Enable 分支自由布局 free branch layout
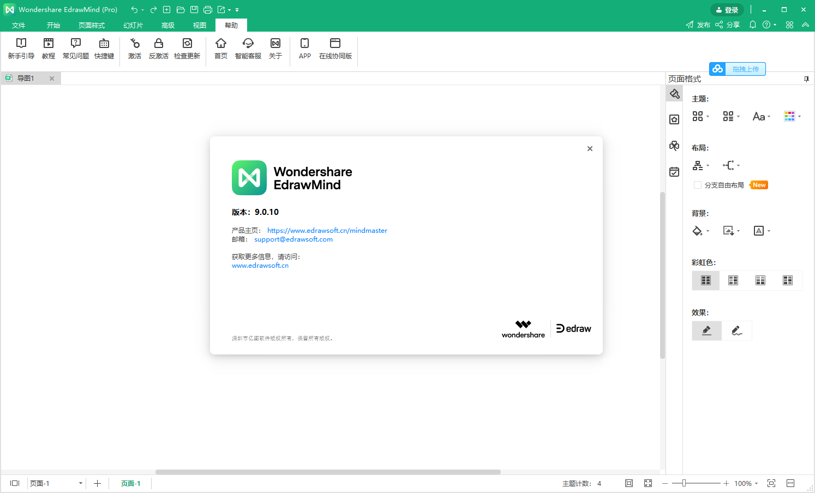Image resolution: width=815 pixels, height=493 pixels. (x=698, y=185)
